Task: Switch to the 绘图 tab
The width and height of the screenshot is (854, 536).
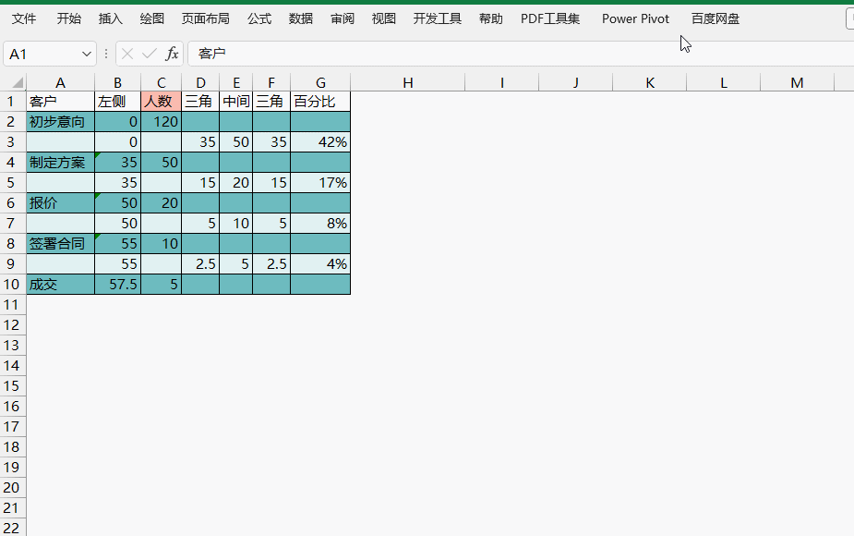Action: [x=152, y=18]
